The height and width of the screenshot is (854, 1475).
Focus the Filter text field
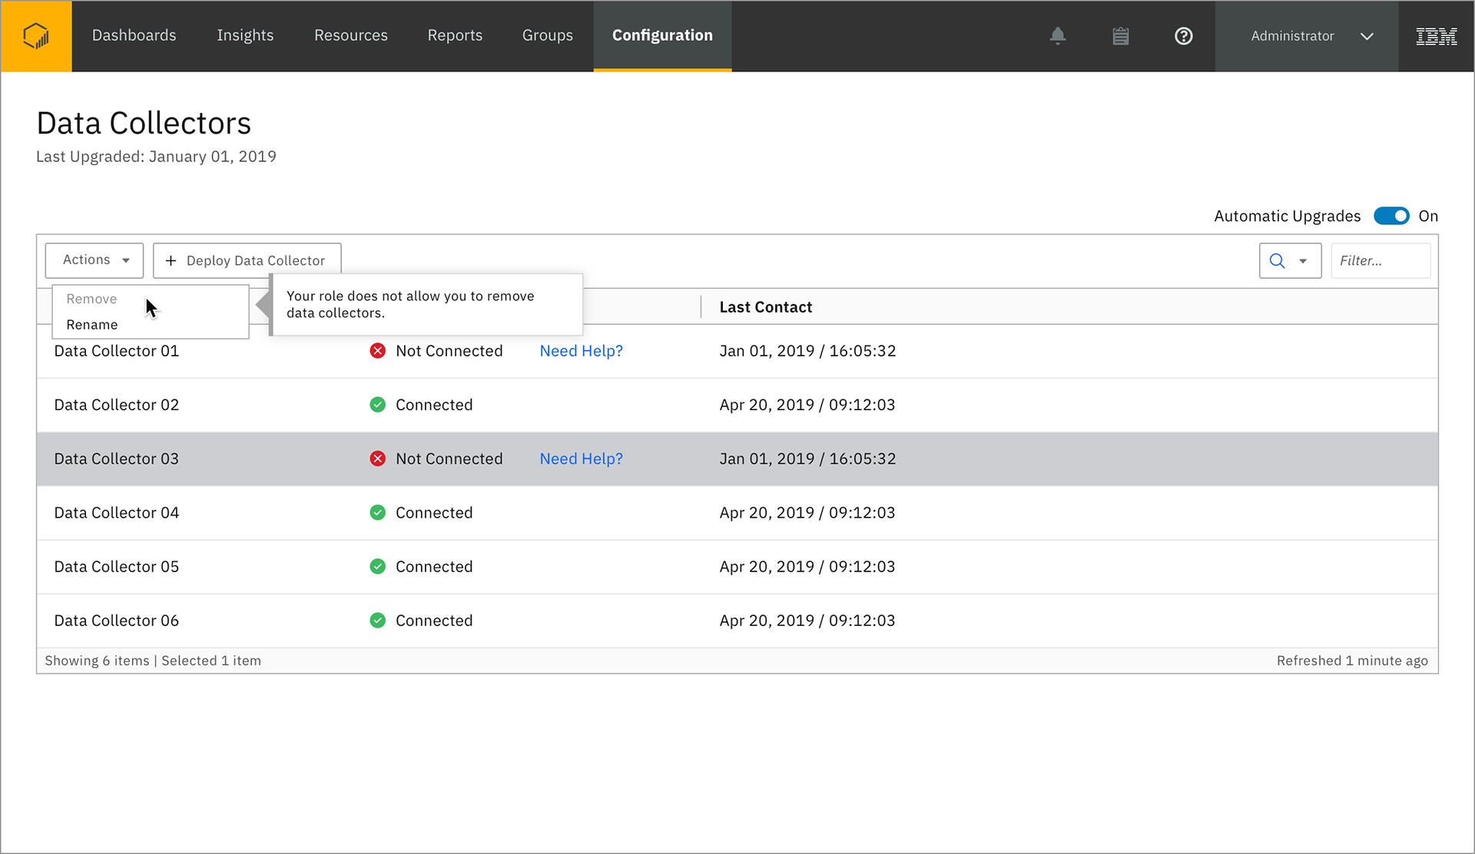point(1380,261)
